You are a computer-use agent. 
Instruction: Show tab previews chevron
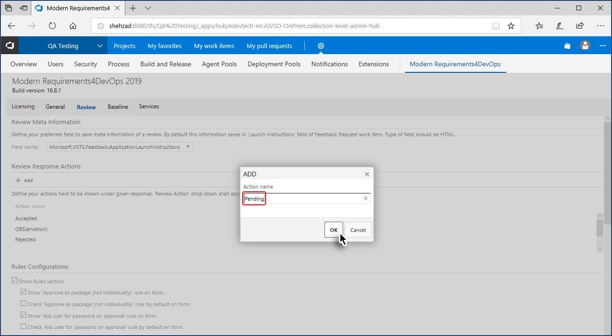(x=148, y=8)
